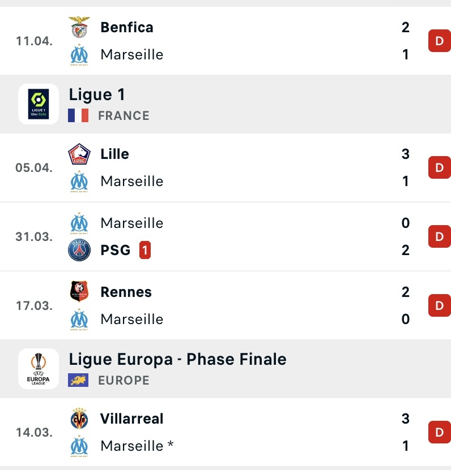Click the Europe map flag icon
This screenshot has width=451, height=470.
(x=78, y=380)
